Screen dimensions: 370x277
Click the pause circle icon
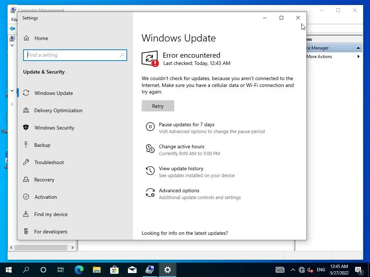pos(150,127)
